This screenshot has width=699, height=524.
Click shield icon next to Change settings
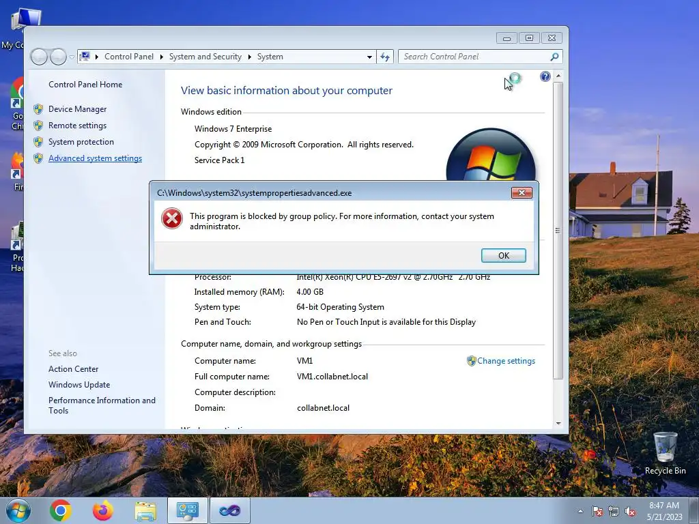471,361
